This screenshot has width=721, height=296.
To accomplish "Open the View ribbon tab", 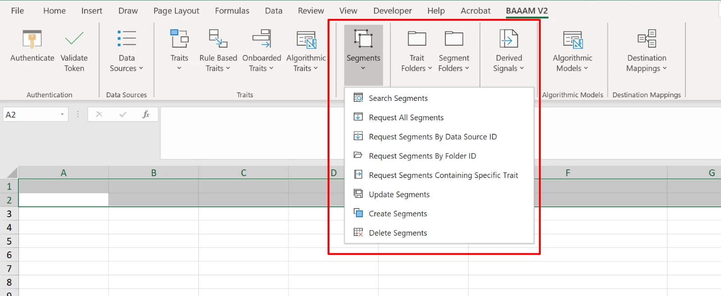I will (x=348, y=10).
